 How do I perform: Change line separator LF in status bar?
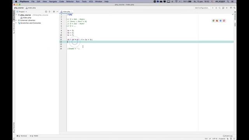pyautogui.click(x=210, y=139)
